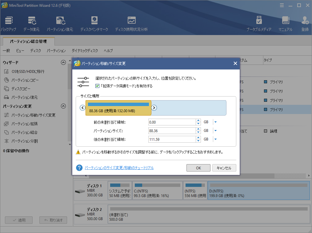Click the パーティション復元 toolbar icon
Viewport: 312px width, 233px height.
(60, 21)
